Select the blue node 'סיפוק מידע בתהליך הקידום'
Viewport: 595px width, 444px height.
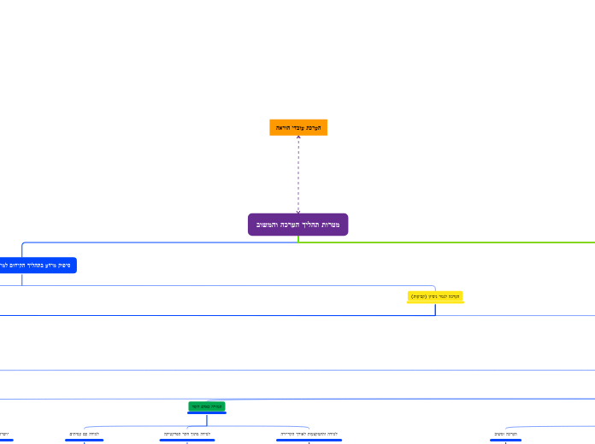tap(38, 265)
